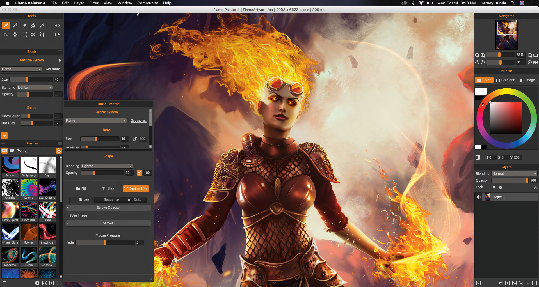Select the Flame brush tool
The width and height of the screenshot is (539, 287).
(6, 26)
